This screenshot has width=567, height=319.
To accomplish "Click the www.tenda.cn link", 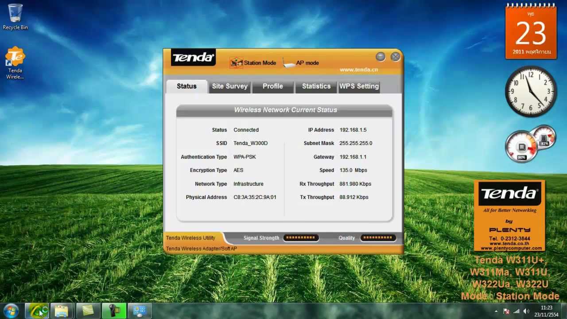I will (359, 70).
